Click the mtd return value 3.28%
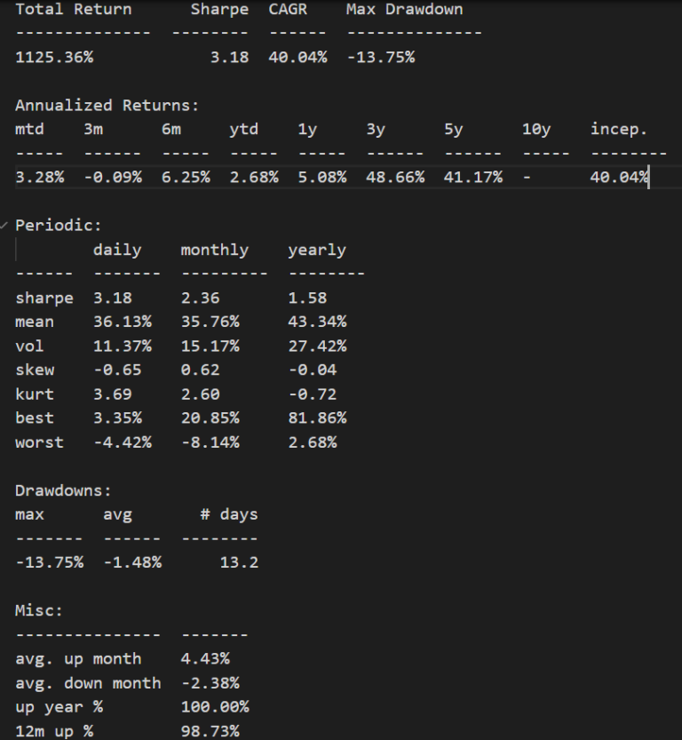682x740 pixels. pos(39,178)
